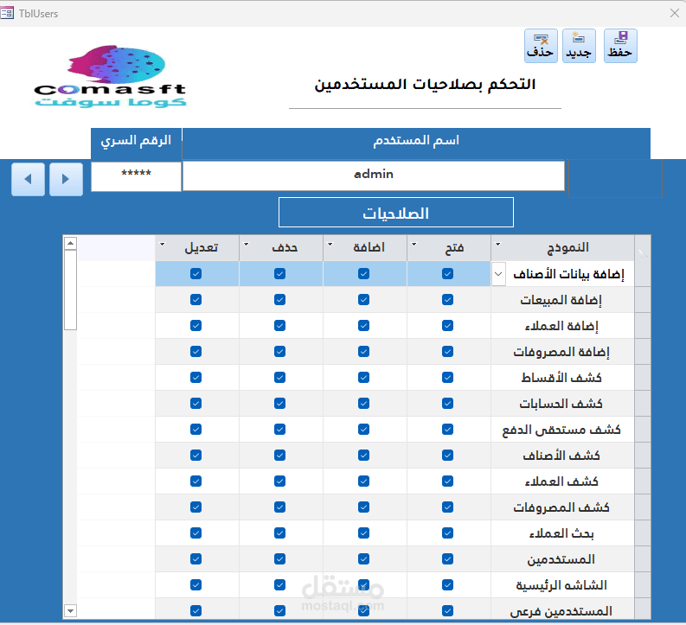Click the password field with asterisks
This screenshot has width=686, height=625.
(x=136, y=176)
